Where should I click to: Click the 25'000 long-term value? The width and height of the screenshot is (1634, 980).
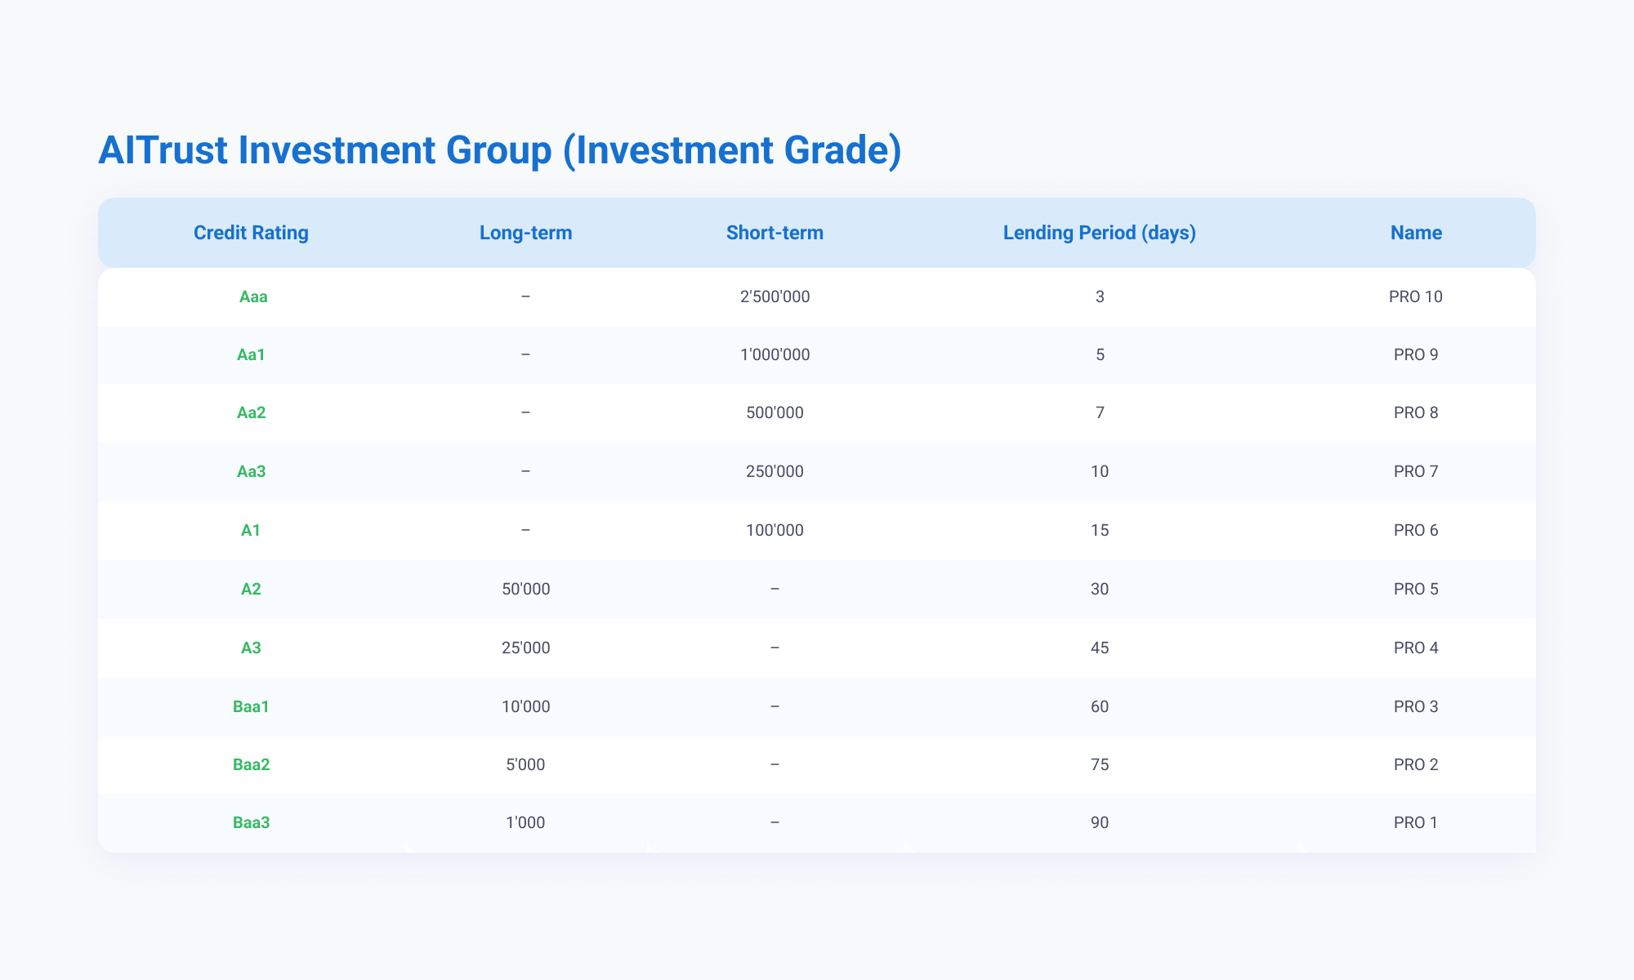click(526, 648)
